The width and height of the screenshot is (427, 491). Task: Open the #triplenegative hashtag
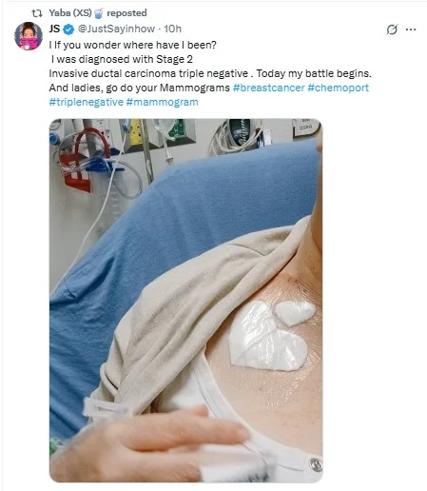pyautogui.click(x=87, y=102)
